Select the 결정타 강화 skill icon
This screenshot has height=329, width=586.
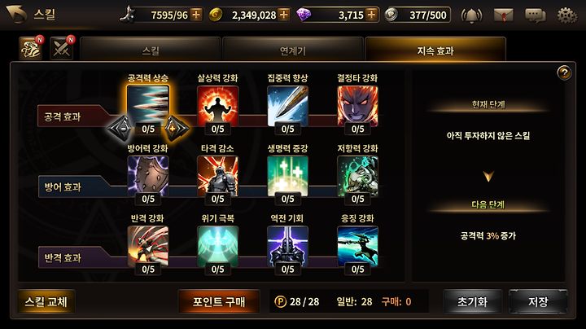click(x=357, y=106)
